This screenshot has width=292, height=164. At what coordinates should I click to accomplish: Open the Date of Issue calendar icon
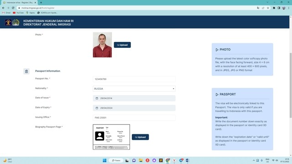coord(97,98)
